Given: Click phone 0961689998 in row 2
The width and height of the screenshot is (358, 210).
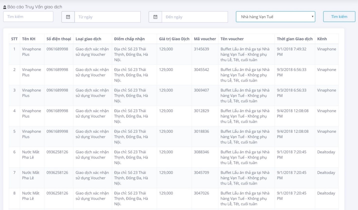Looking at the screenshot, I should click(57, 69).
